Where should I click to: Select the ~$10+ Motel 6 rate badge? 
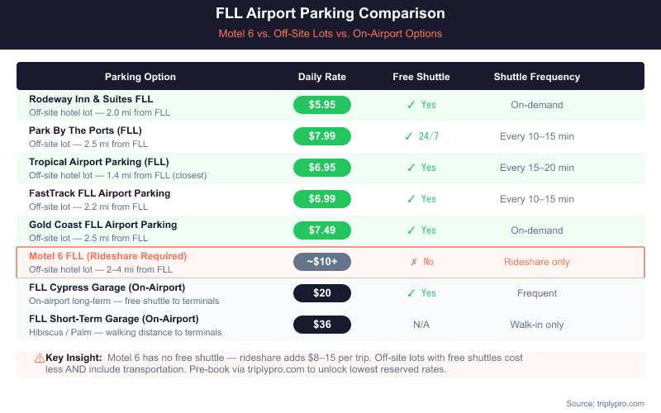click(x=322, y=262)
